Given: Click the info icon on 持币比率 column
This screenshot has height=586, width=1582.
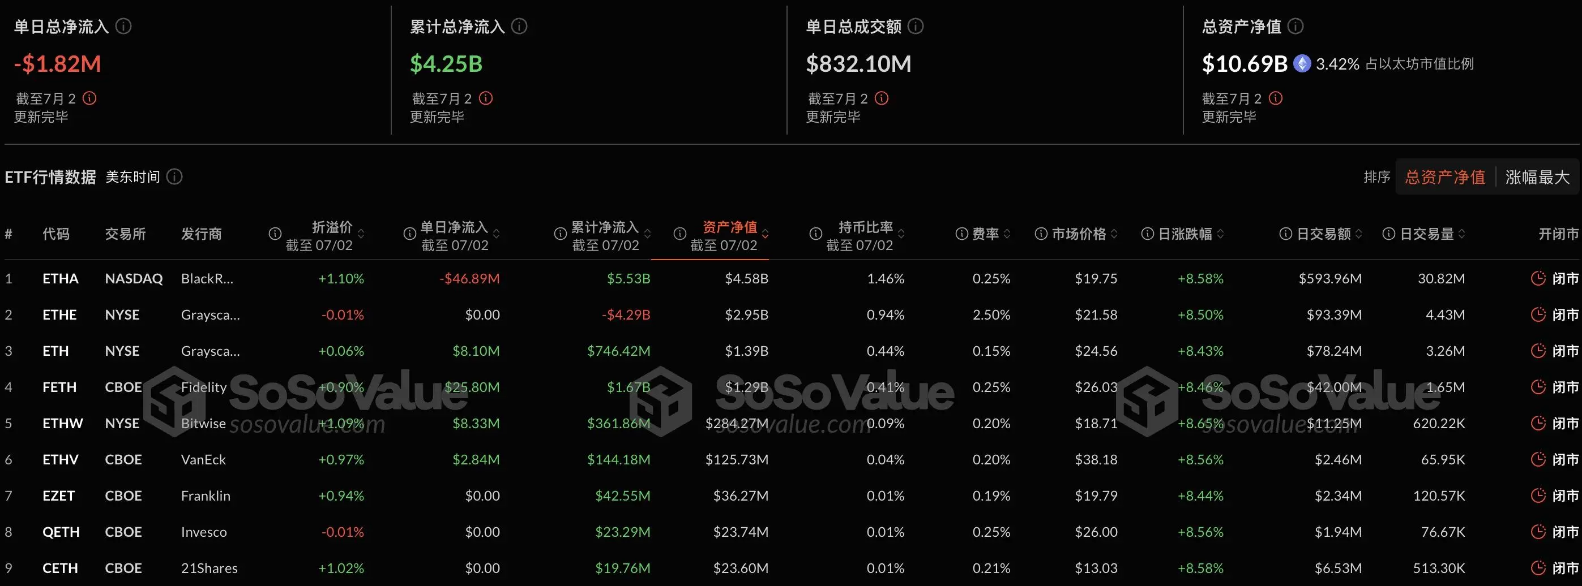Looking at the screenshot, I should 815,233.
